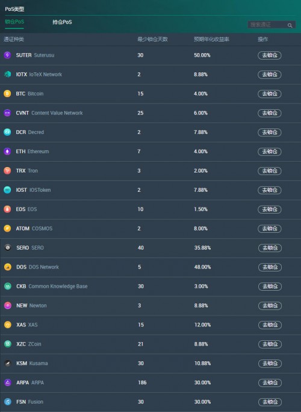
Task: Click the ARPA coin icon
Action: click(x=8, y=383)
